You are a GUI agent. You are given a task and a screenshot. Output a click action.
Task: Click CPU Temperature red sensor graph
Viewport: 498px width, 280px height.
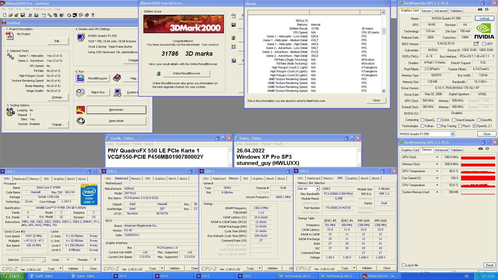tap(478, 185)
